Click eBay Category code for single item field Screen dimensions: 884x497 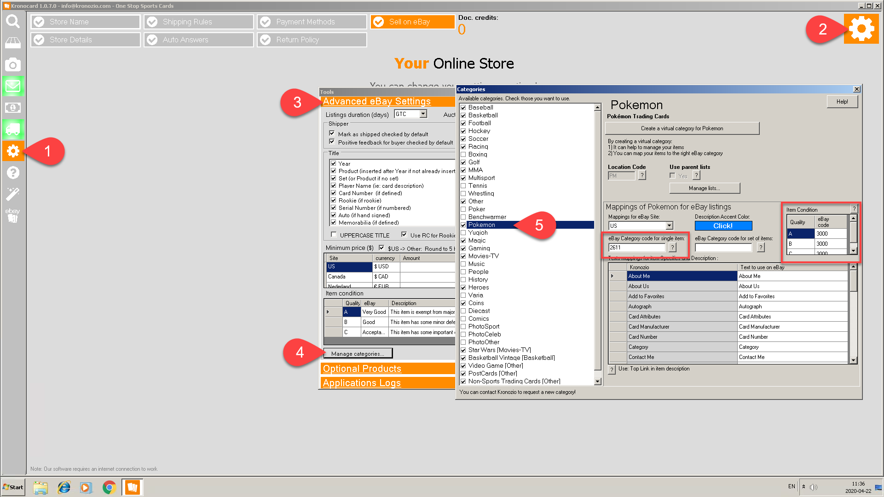[x=636, y=248]
